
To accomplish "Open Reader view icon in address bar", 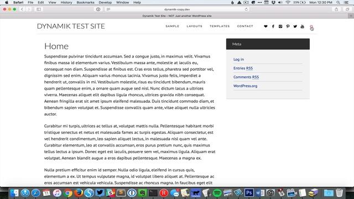I will (x=108, y=9).
